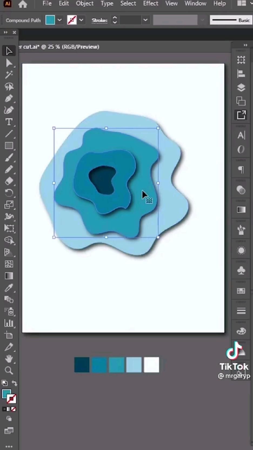The height and width of the screenshot is (450, 253).
Task: Select the Slice tool
Action: pyautogui.click(x=9, y=347)
